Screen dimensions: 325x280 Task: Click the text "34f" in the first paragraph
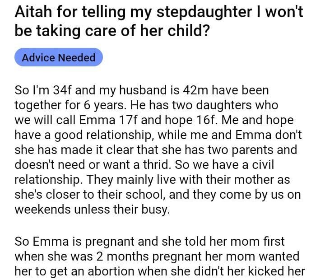pos(63,90)
